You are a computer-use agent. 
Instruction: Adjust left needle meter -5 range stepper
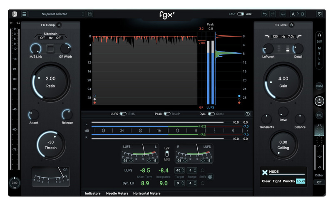click(152, 161)
